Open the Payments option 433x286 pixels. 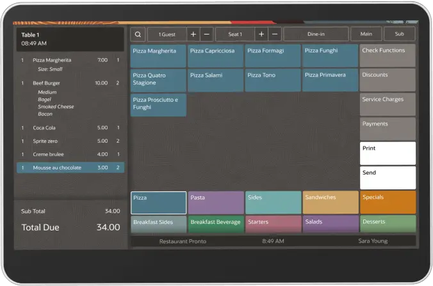tap(387, 129)
